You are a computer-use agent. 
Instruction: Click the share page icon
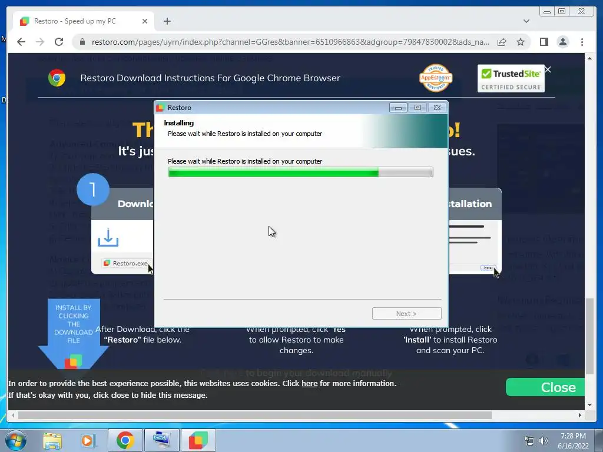point(502,42)
